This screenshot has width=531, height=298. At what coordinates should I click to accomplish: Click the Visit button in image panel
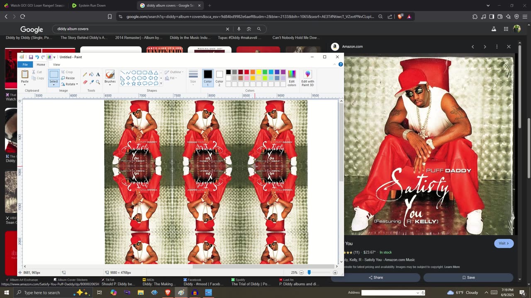pyautogui.click(x=504, y=243)
